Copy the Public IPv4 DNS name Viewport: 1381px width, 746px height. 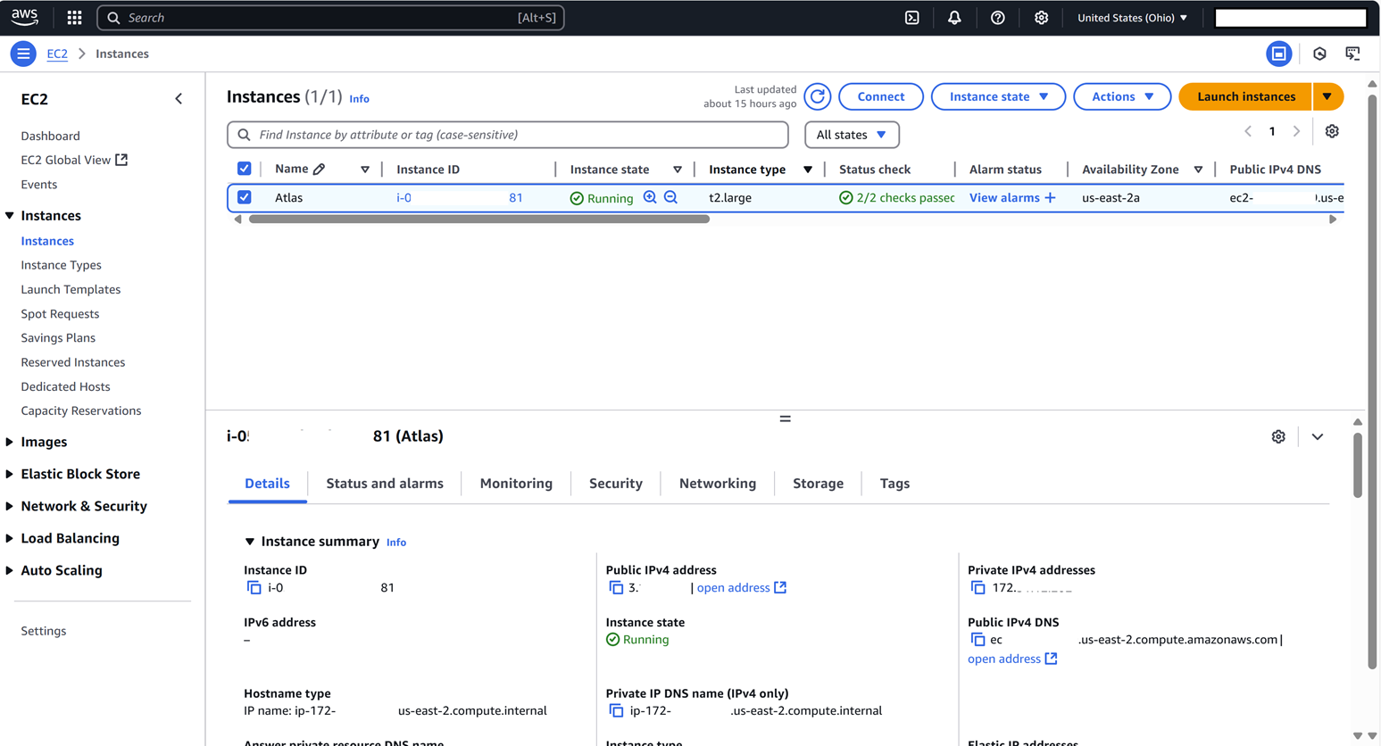click(x=978, y=640)
